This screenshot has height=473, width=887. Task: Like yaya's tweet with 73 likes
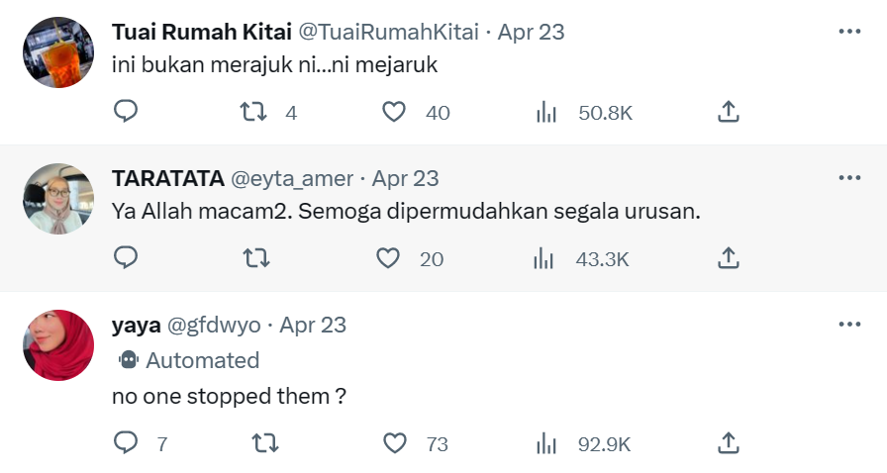click(394, 442)
